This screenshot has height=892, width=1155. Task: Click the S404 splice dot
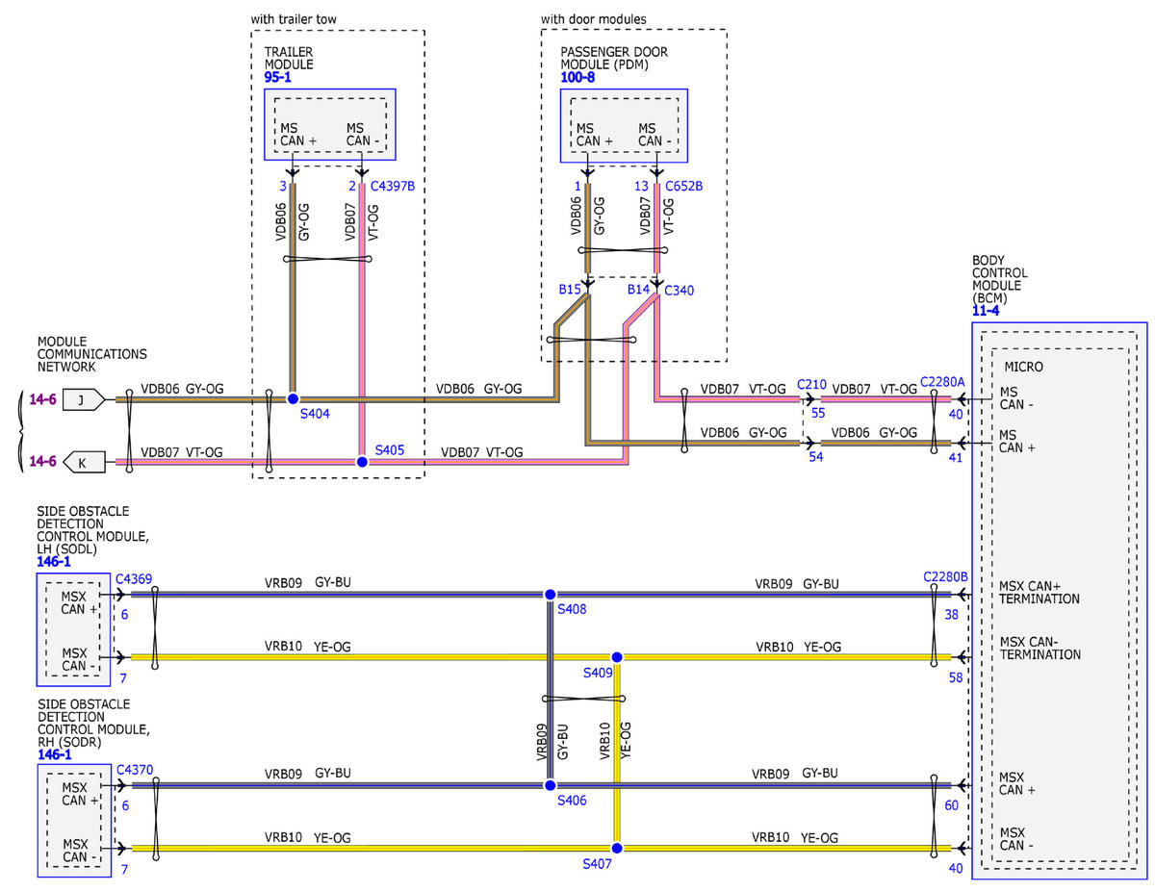293,398
